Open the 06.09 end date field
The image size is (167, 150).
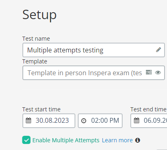[149, 121]
